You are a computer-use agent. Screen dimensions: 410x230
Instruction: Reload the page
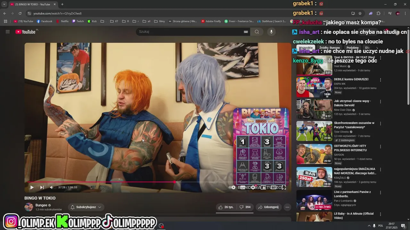(20, 13)
